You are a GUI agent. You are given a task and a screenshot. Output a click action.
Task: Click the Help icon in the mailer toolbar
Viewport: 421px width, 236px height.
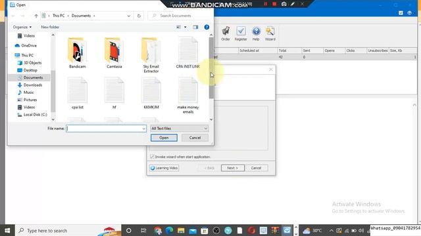(256, 33)
